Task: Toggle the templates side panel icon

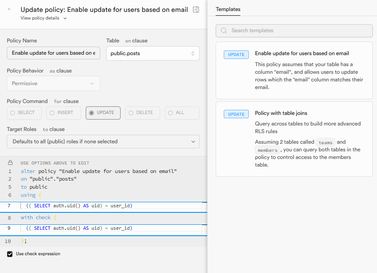Action: pos(196,10)
